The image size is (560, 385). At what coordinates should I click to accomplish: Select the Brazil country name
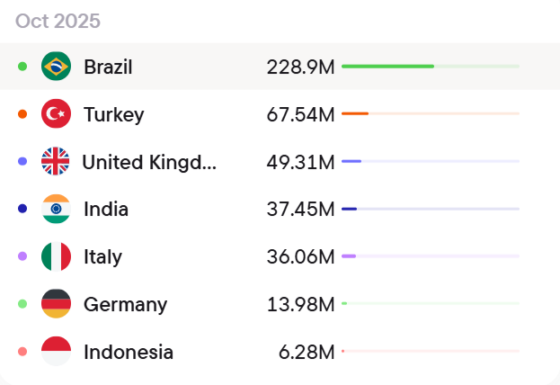click(108, 67)
